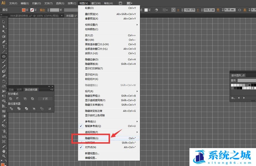The height and width of the screenshot is (166, 256).
Task: Select the Direct Selection arrow tool
Action: click(x=4, y=27)
